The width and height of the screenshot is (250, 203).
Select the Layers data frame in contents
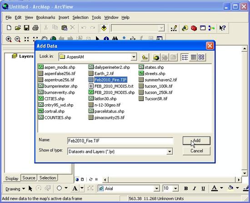click(23, 56)
